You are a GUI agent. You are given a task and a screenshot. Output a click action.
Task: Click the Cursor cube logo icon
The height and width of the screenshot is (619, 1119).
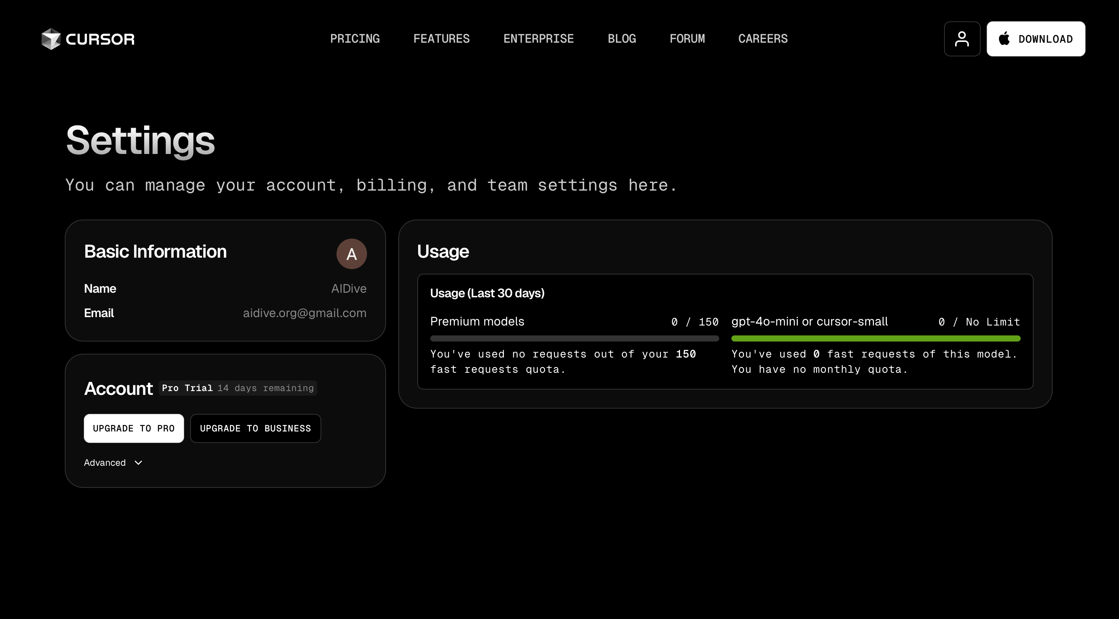(51, 39)
